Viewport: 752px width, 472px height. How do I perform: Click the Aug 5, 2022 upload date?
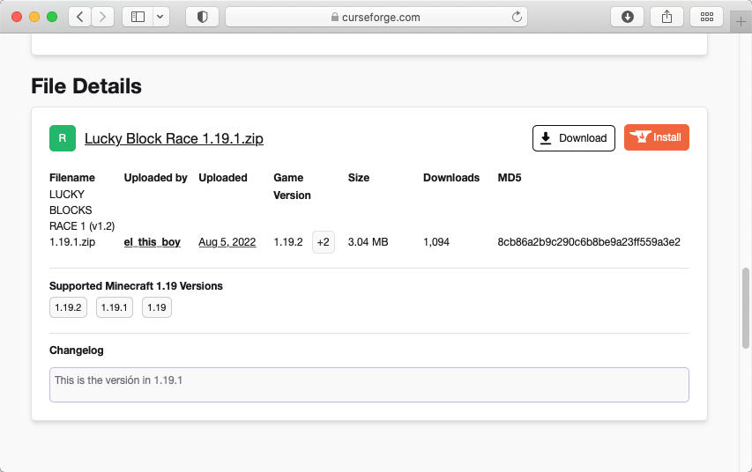click(227, 242)
